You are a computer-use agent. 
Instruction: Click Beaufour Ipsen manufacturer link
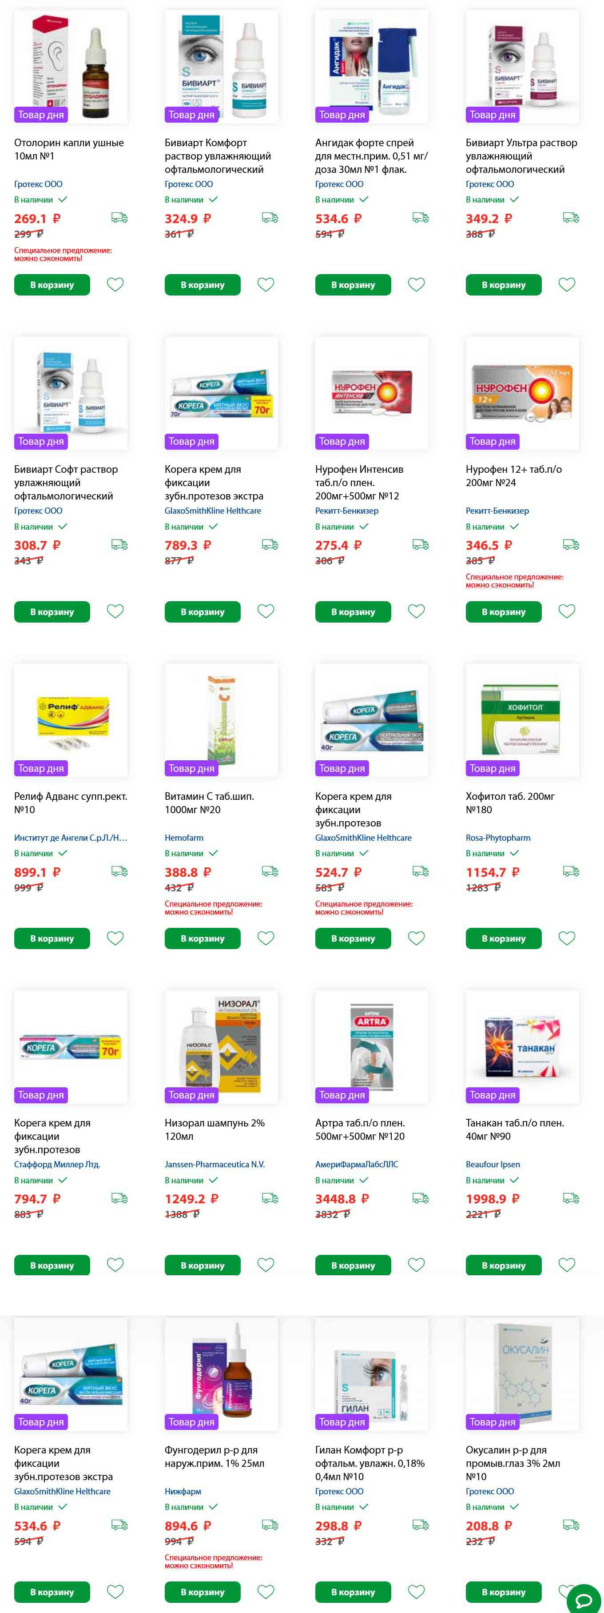tap(493, 1164)
